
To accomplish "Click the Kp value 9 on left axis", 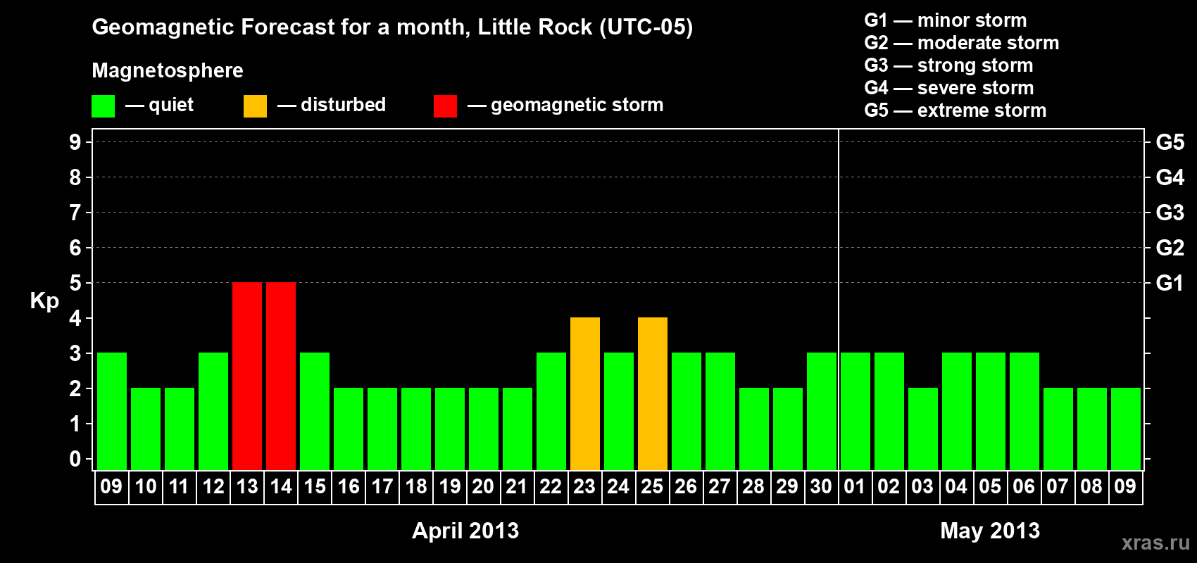I will tap(75, 142).
